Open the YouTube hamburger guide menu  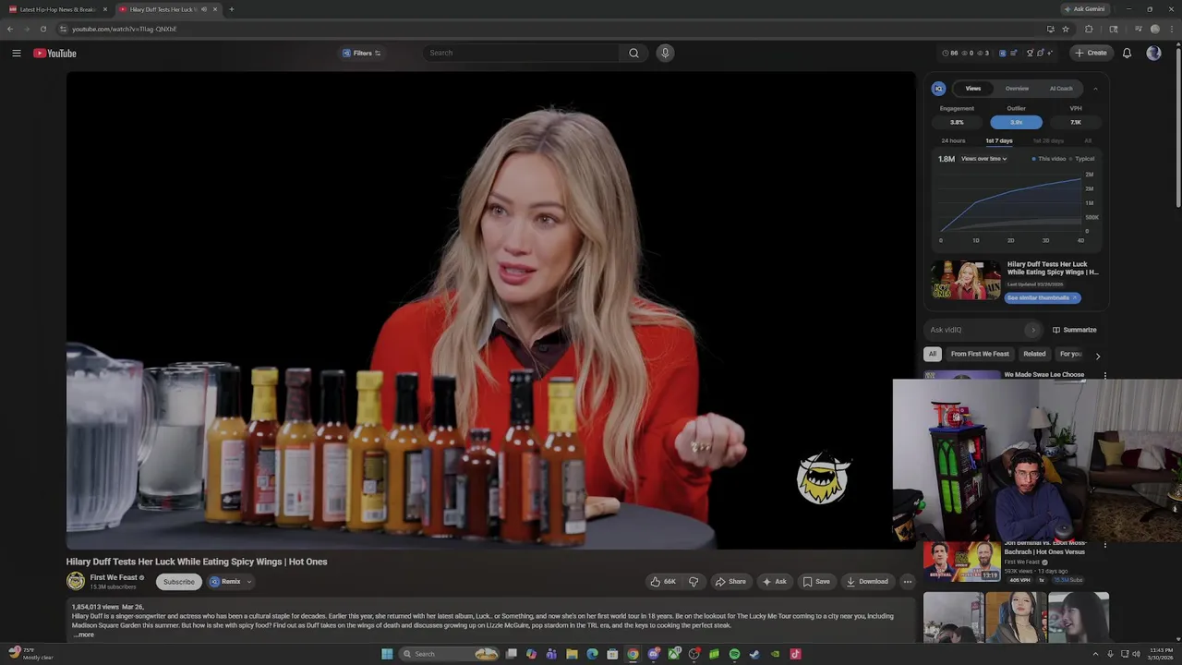tap(17, 53)
